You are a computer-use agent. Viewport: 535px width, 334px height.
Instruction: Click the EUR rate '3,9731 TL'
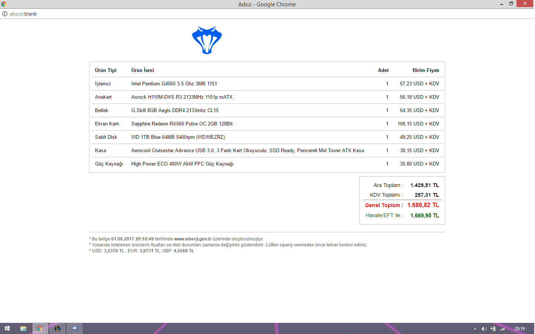[150, 251]
